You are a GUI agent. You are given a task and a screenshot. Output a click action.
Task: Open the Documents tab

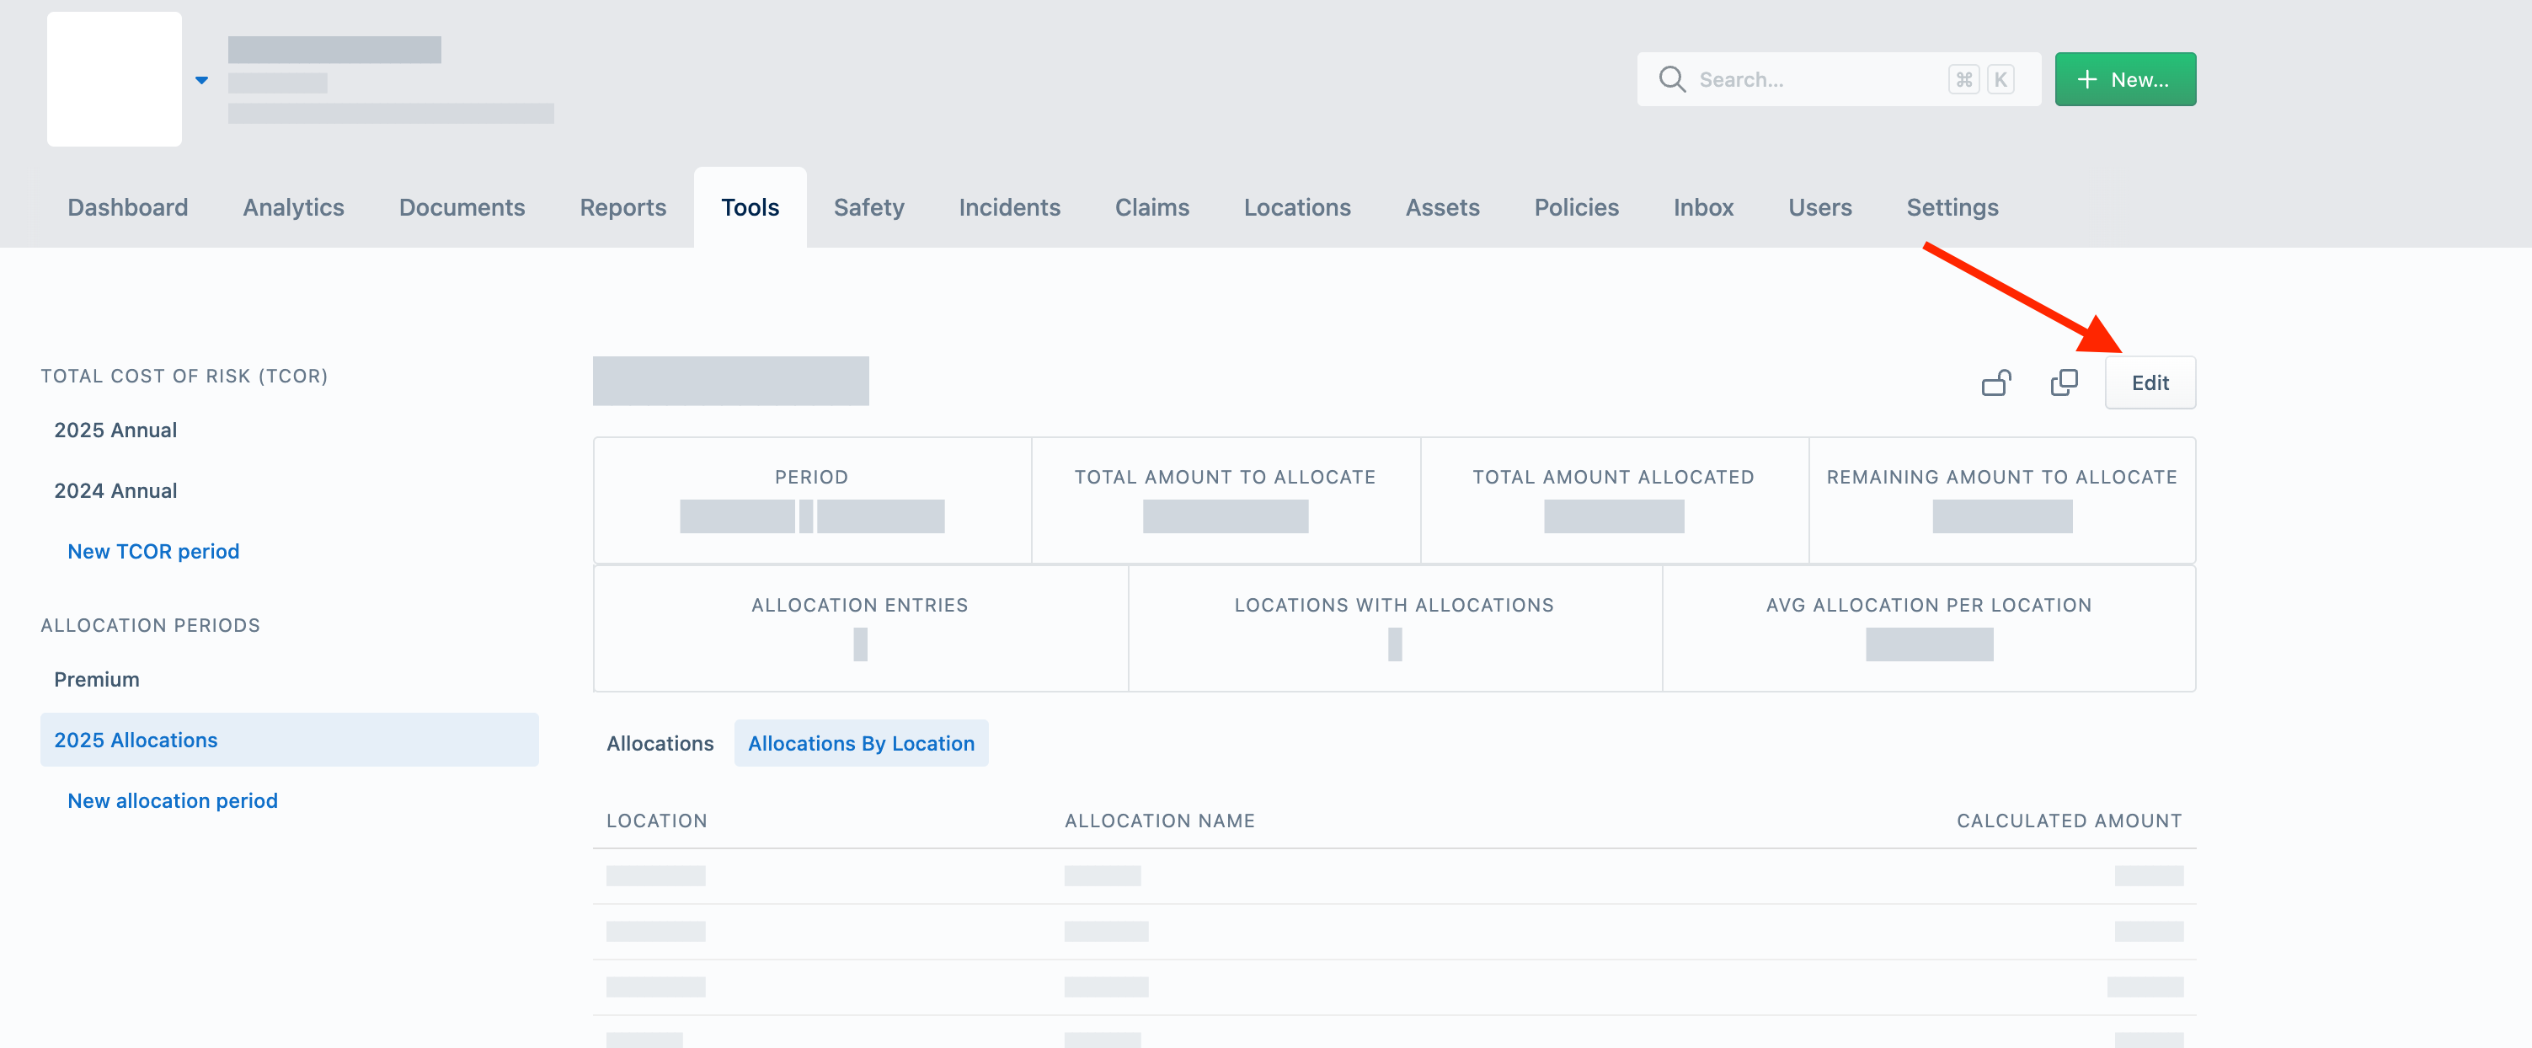click(x=462, y=207)
